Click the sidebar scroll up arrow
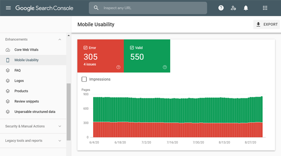The image size is (281, 156). pos(69,35)
